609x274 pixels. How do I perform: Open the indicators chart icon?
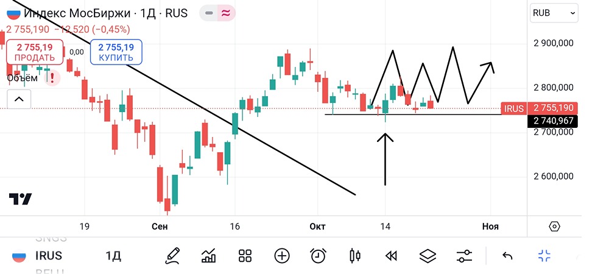pyautogui.click(x=209, y=256)
